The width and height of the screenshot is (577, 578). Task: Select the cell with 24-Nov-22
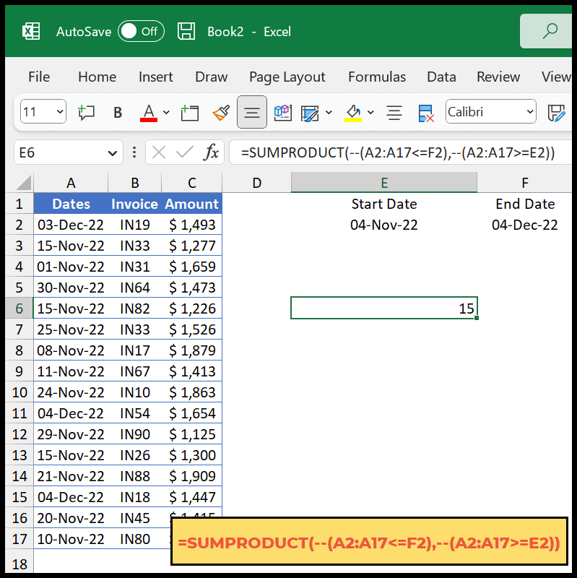pos(71,392)
